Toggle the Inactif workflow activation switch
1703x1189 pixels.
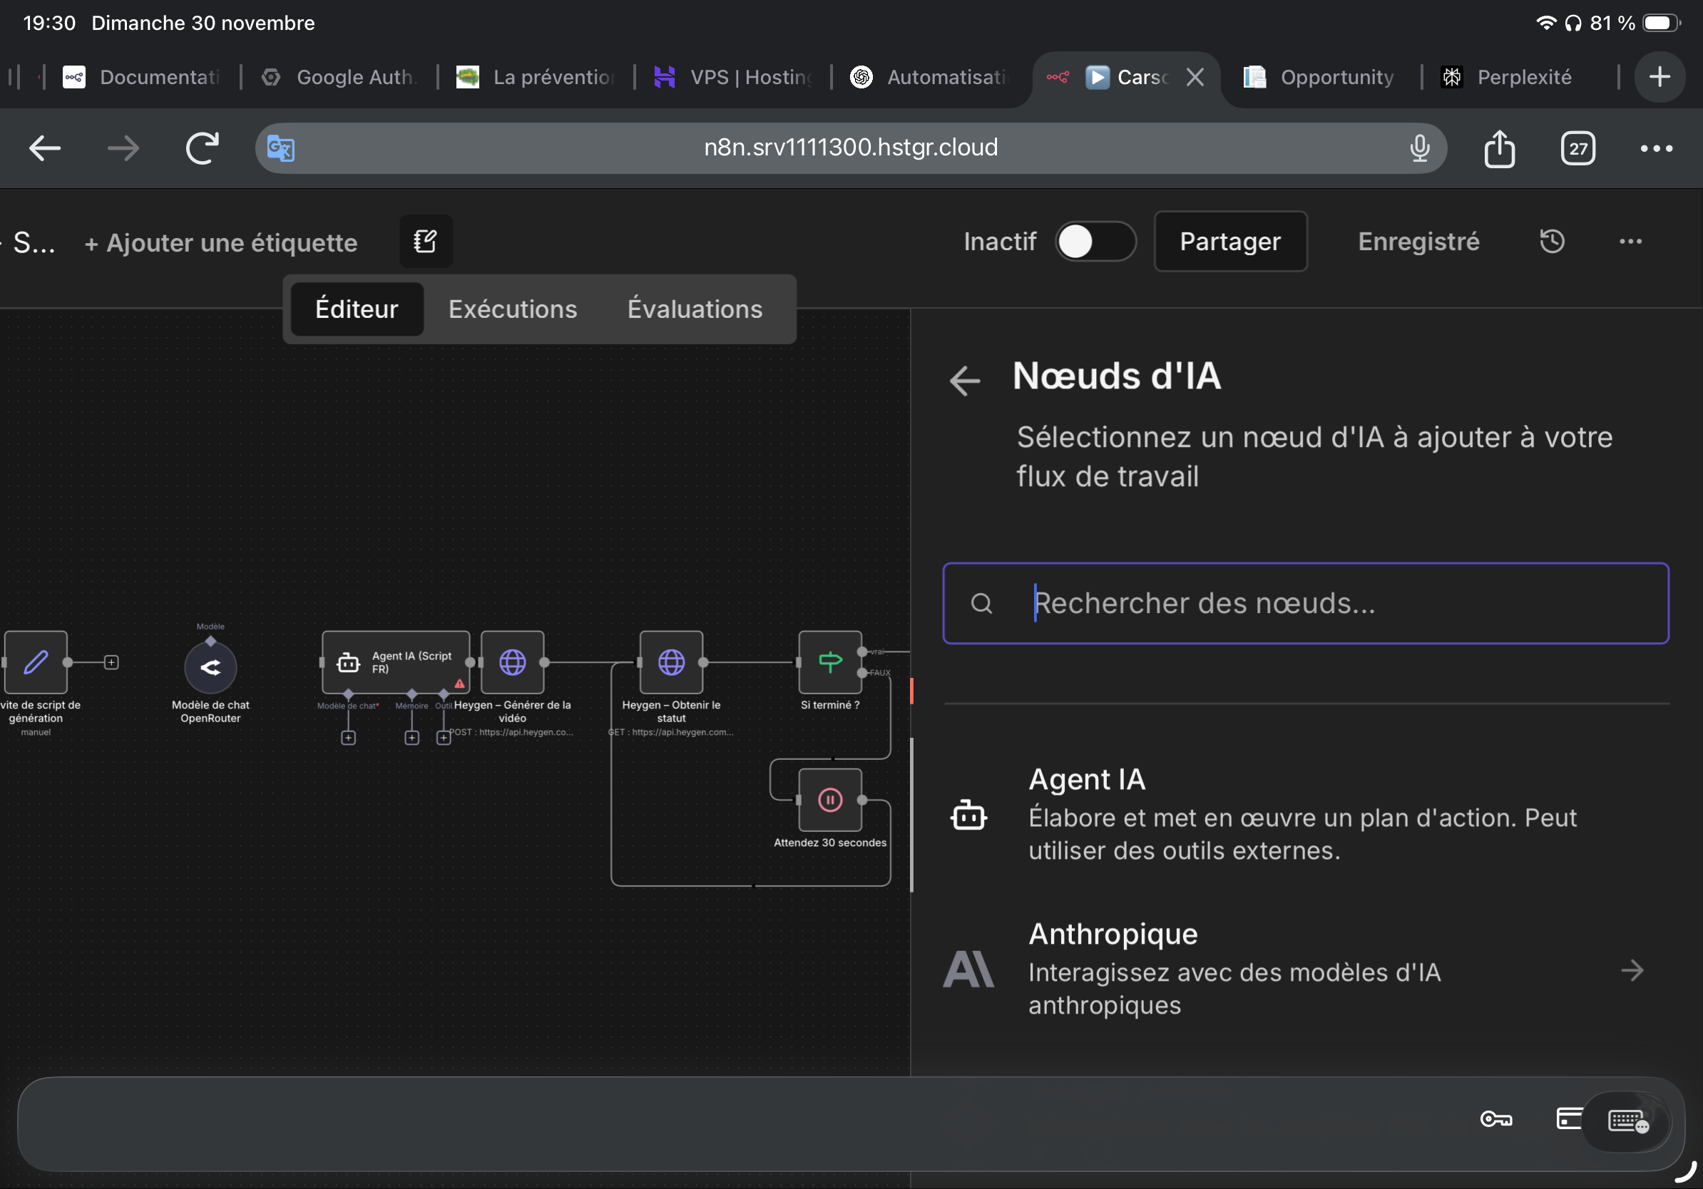click(x=1095, y=242)
